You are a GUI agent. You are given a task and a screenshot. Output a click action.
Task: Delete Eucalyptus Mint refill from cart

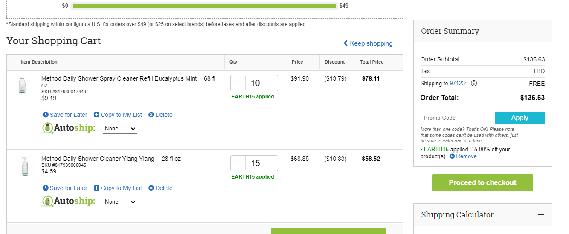pos(160,115)
